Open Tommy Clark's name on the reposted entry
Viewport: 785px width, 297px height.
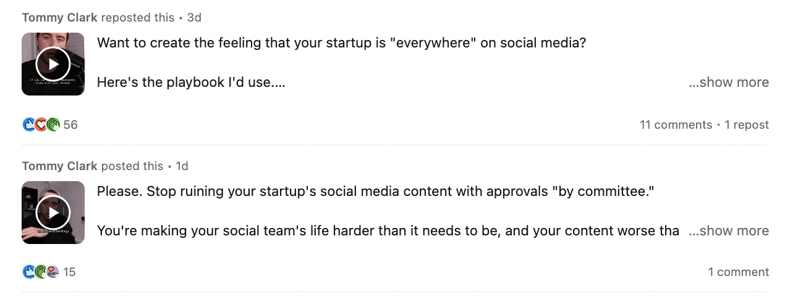(59, 17)
